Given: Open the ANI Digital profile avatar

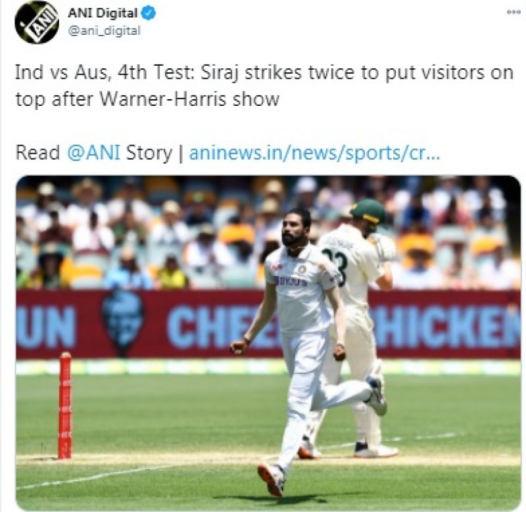Looking at the screenshot, I should [x=37, y=22].
